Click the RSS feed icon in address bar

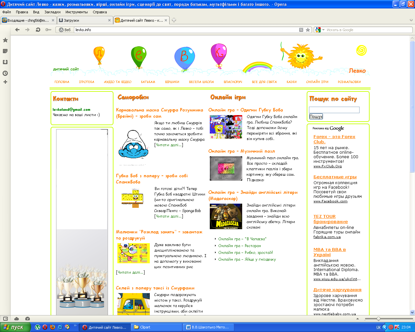point(301,30)
